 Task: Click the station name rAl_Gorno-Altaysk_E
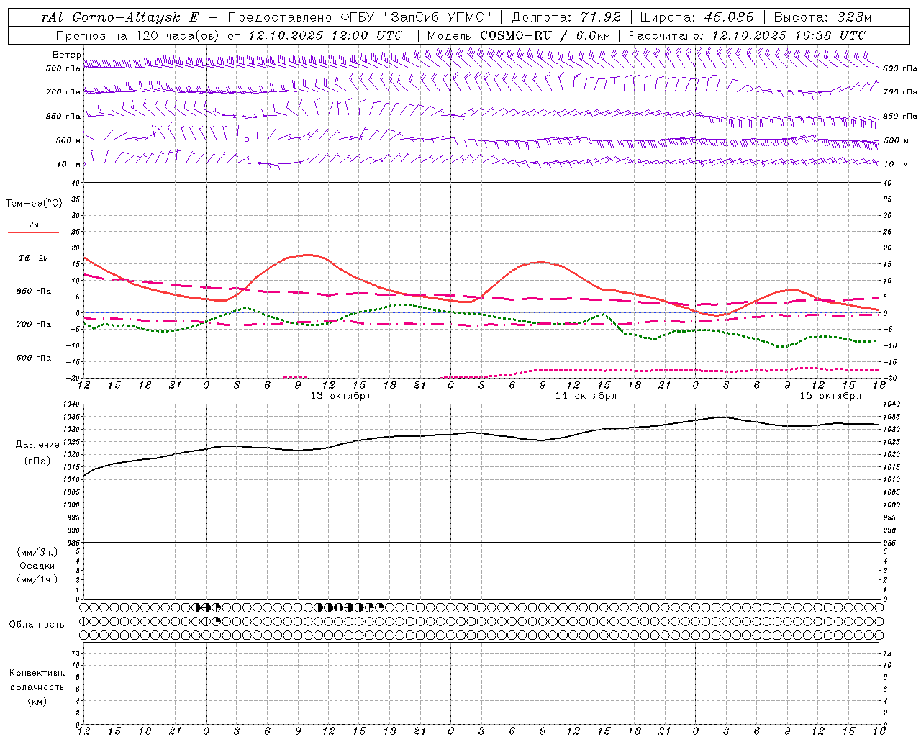point(119,17)
